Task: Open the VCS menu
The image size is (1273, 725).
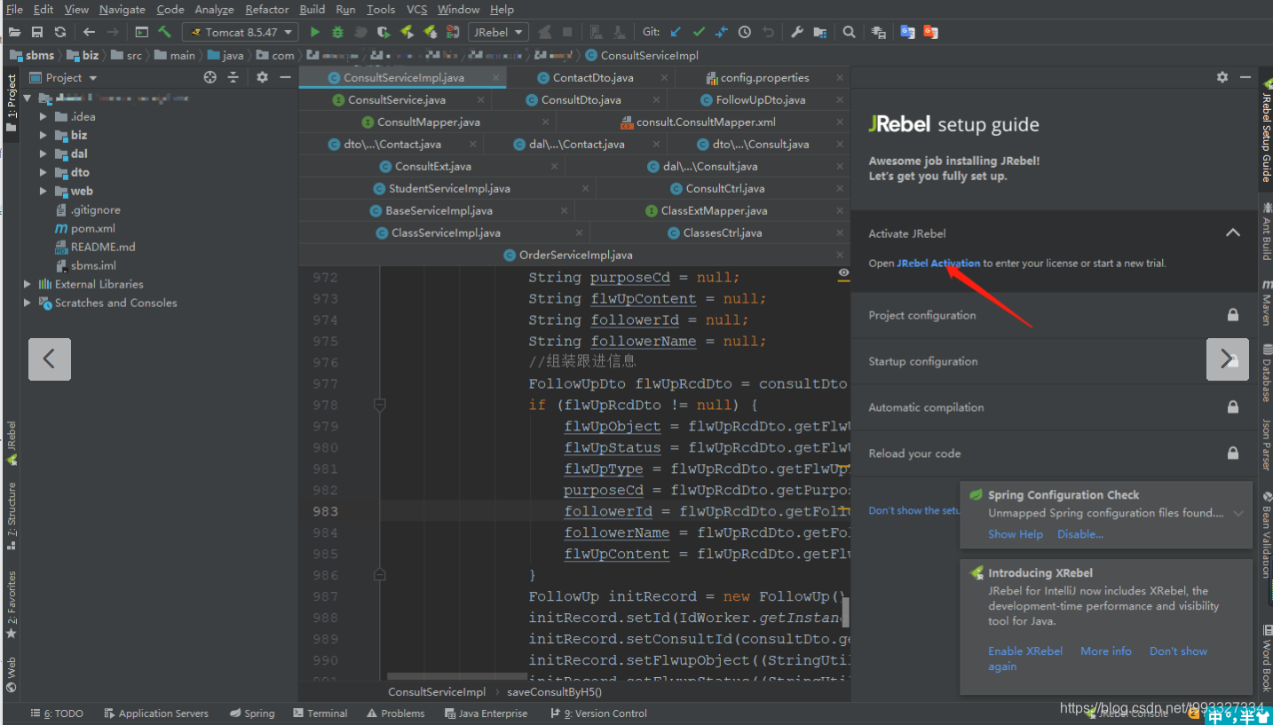Action: click(416, 9)
